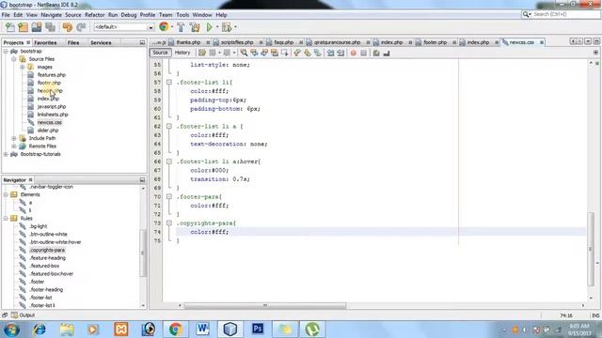This screenshot has width=602, height=338.
Task: Click the Find Next Occurrence icon
Action: coord(264,53)
